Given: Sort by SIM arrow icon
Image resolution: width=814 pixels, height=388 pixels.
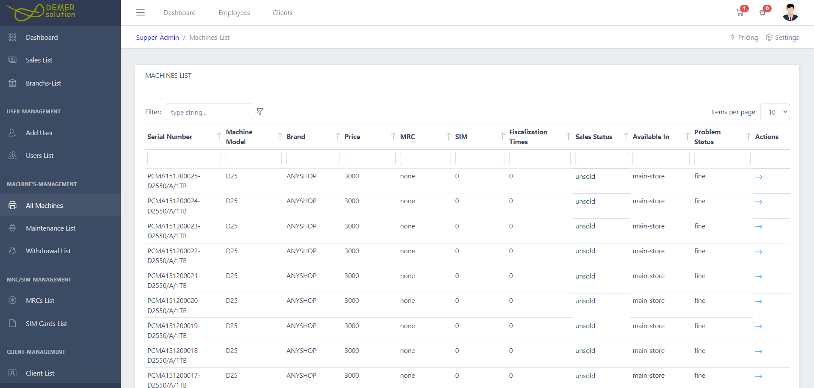Looking at the screenshot, I should click(503, 137).
